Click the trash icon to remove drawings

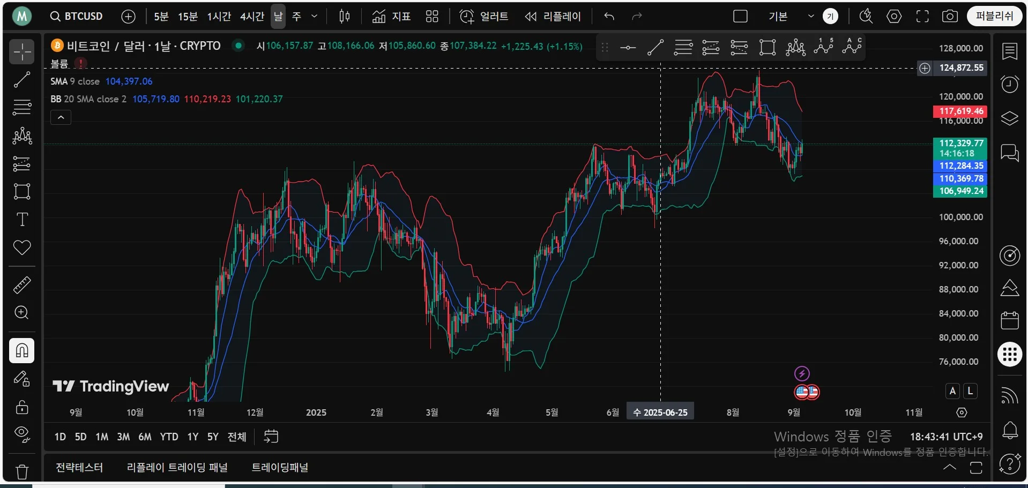tap(22, 472)
